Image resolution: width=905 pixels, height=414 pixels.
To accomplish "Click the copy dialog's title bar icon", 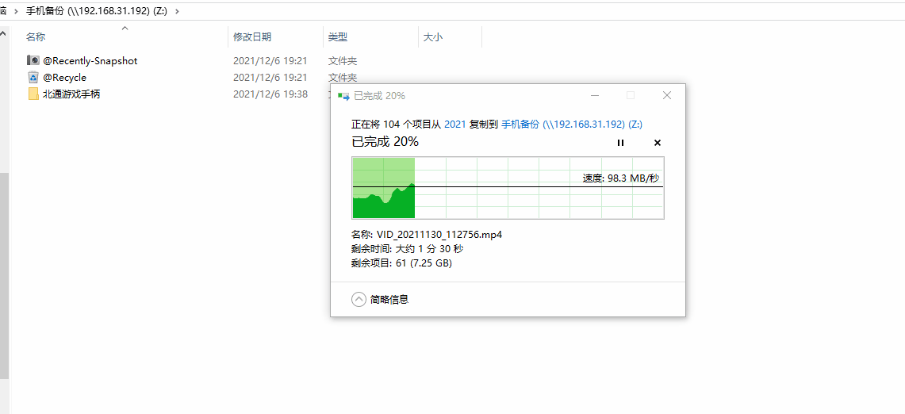I will 343,96.
